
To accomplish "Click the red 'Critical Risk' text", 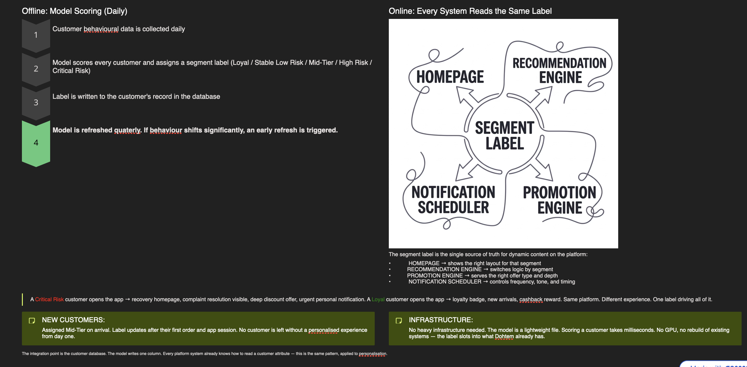I will (x=49, y=299).
